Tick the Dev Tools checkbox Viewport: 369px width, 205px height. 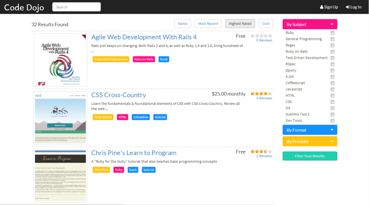(x=333, y=121)
